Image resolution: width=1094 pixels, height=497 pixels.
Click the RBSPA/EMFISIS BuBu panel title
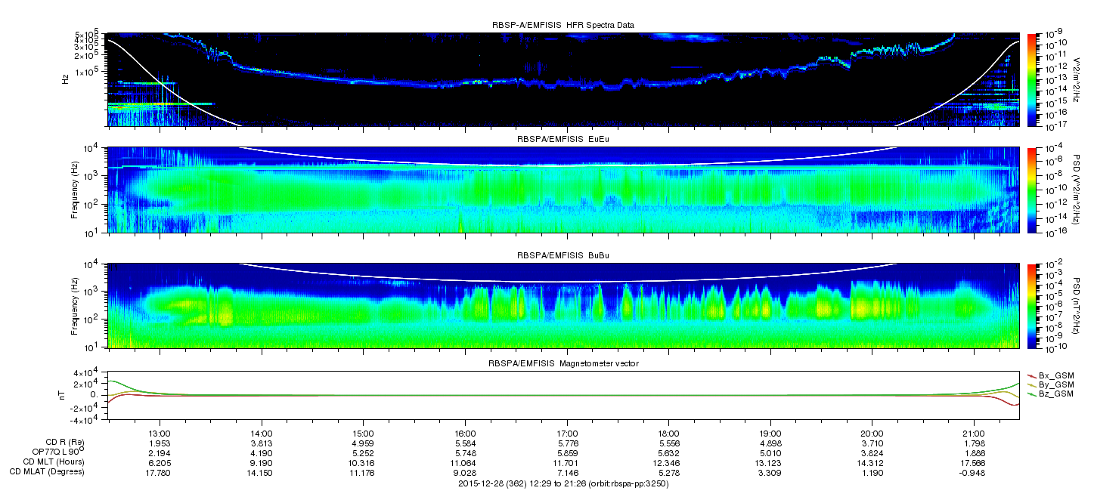point(563,256)
